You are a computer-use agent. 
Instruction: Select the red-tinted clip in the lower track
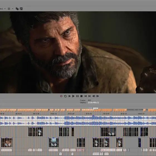pos(81,150)
